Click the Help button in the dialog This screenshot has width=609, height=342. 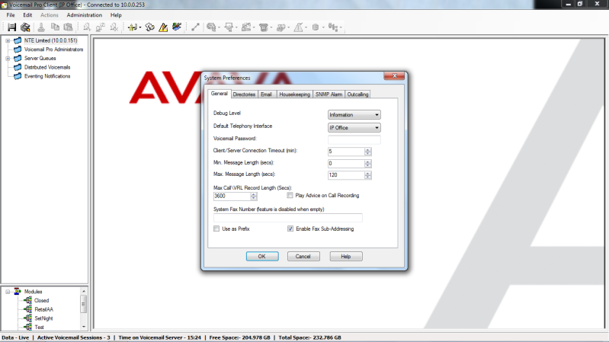click(346, 257)
